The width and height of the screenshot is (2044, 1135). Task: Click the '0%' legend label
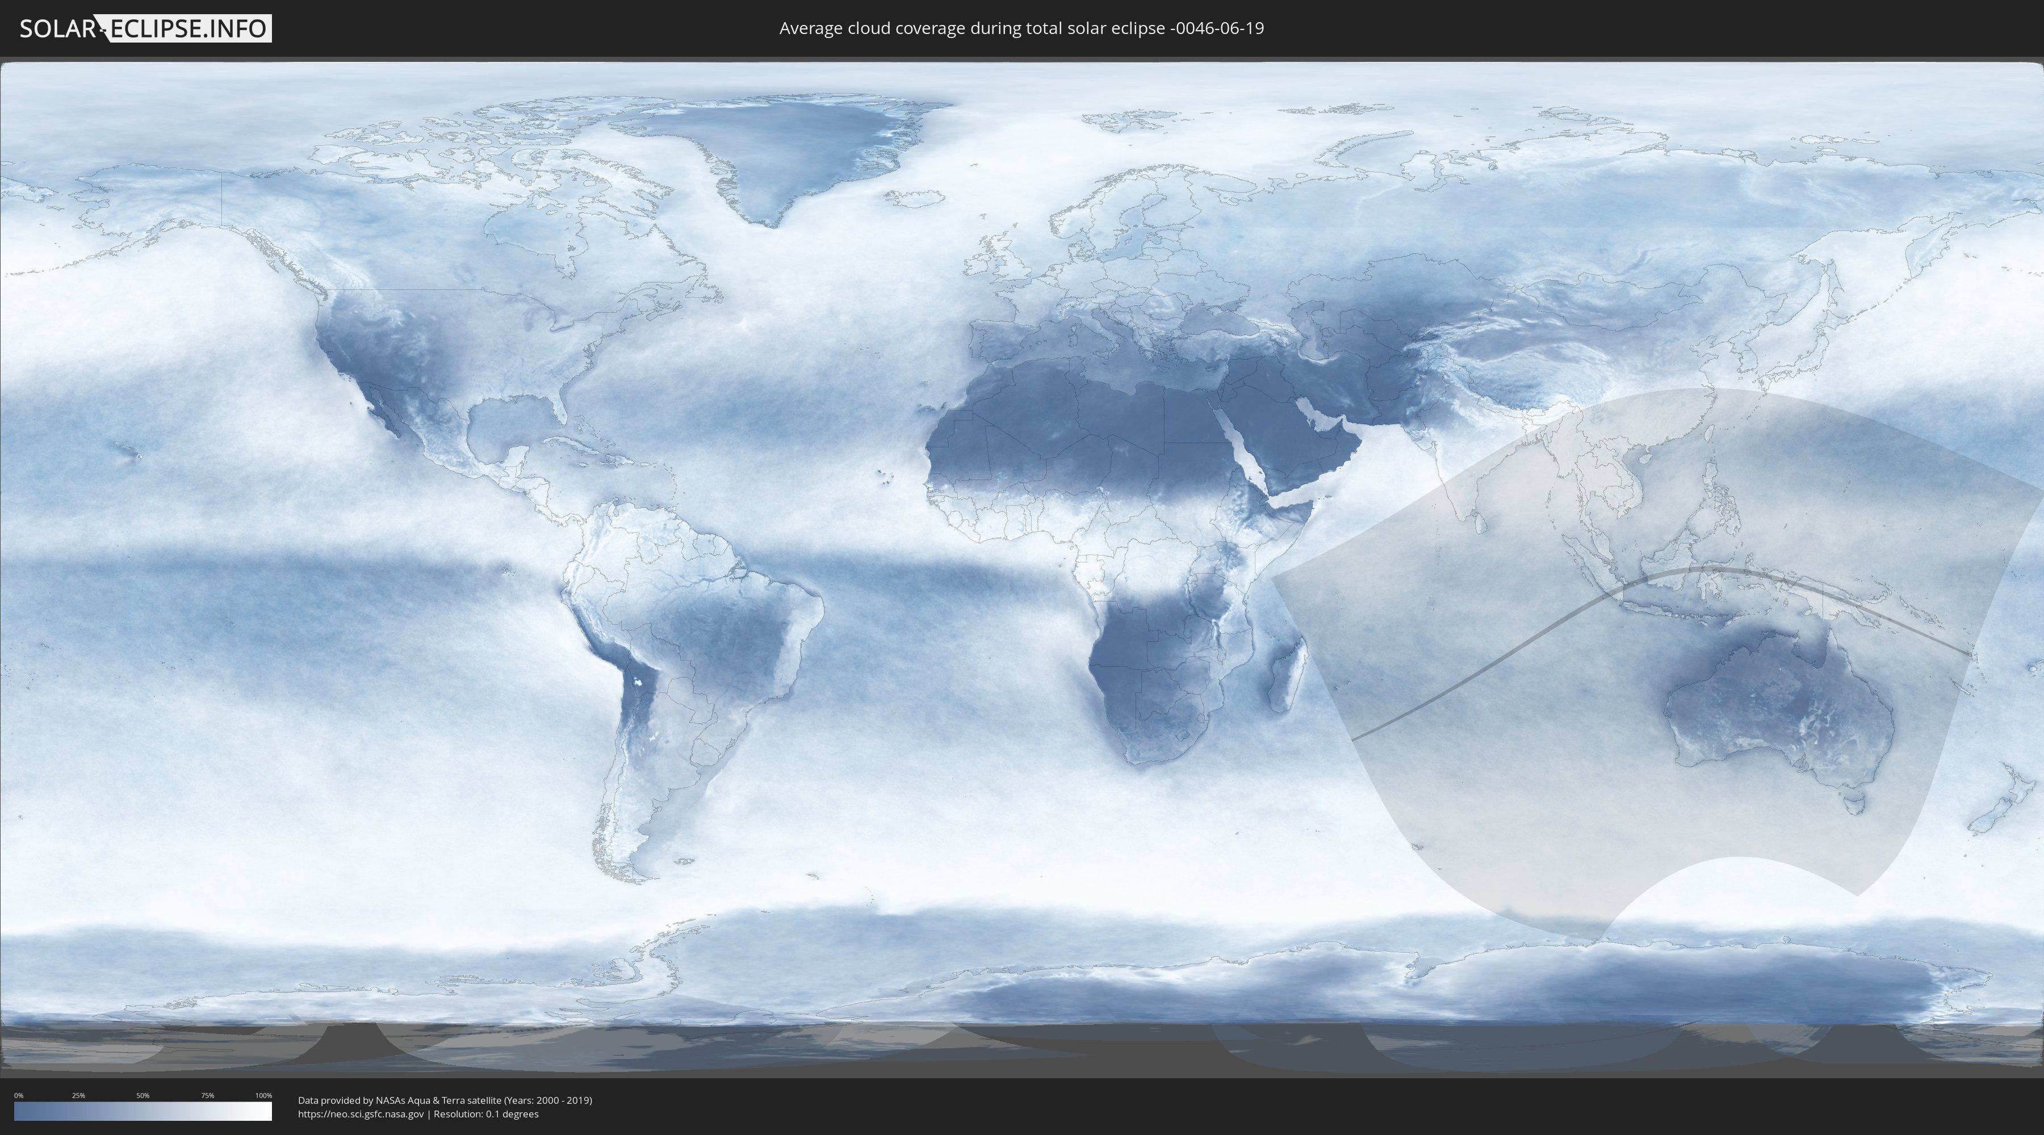click(18, 1095)
